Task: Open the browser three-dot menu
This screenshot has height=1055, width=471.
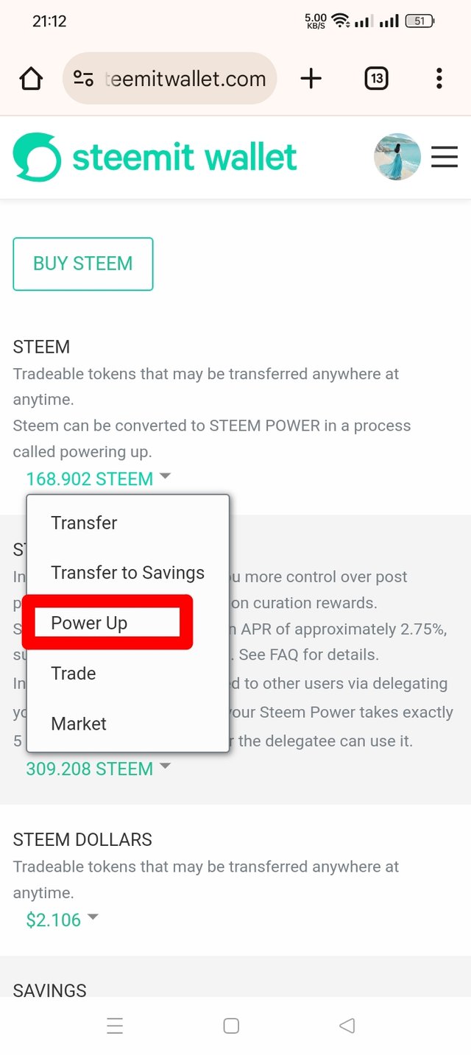Action: click(x=439, y=78)
